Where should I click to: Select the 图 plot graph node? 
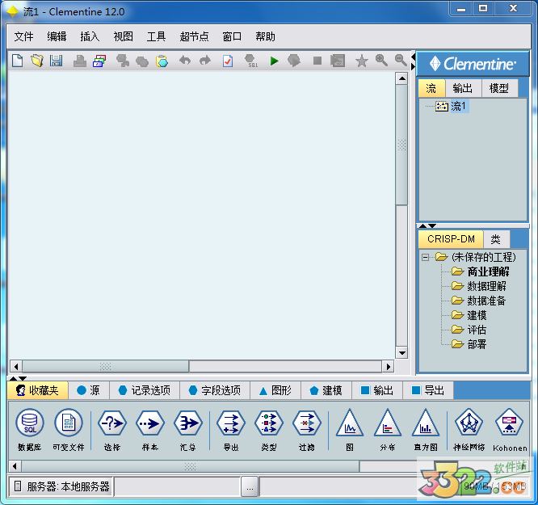point(350,430)
